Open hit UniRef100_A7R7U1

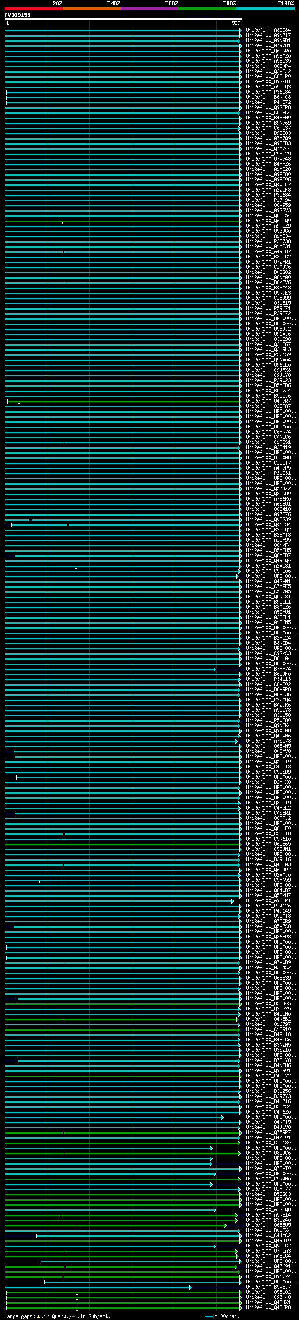point(268,45)
